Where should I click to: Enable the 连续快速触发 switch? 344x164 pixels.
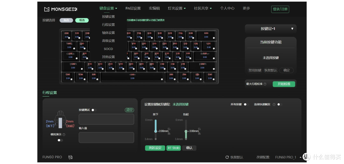pos(280,105)
